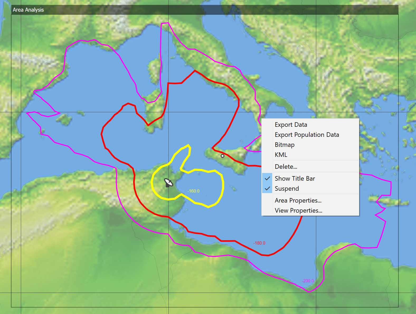Image resolution: width=416 pixels, height=314 pixels.
Task: Click the Area Analysis title bar
Action: (205, 10)
